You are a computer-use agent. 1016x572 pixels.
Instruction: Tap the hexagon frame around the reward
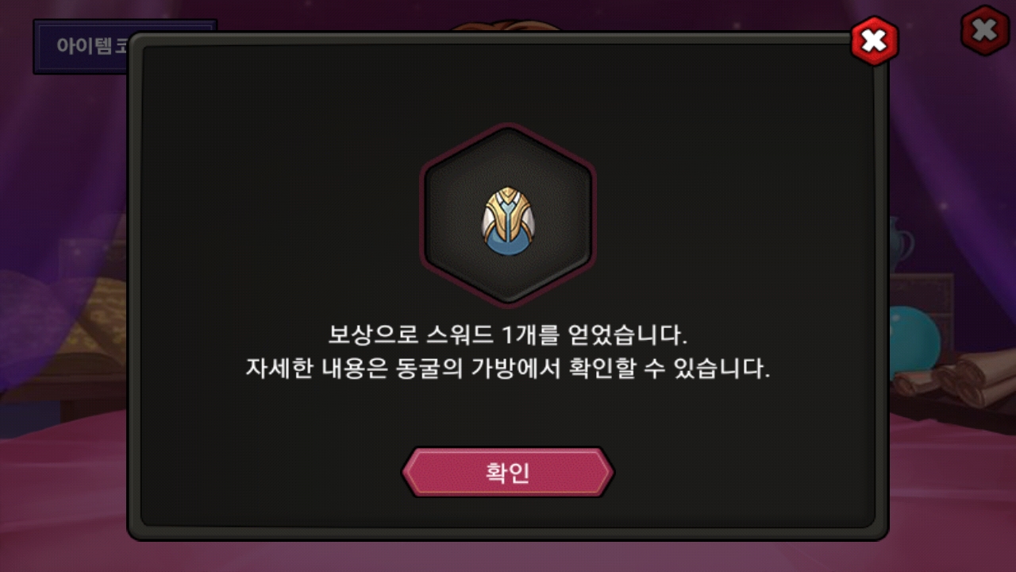pos(508,216)
